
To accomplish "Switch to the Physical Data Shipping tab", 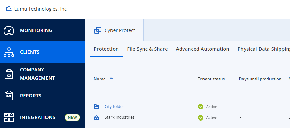I will pyautogui.click(x=264, y=49).
